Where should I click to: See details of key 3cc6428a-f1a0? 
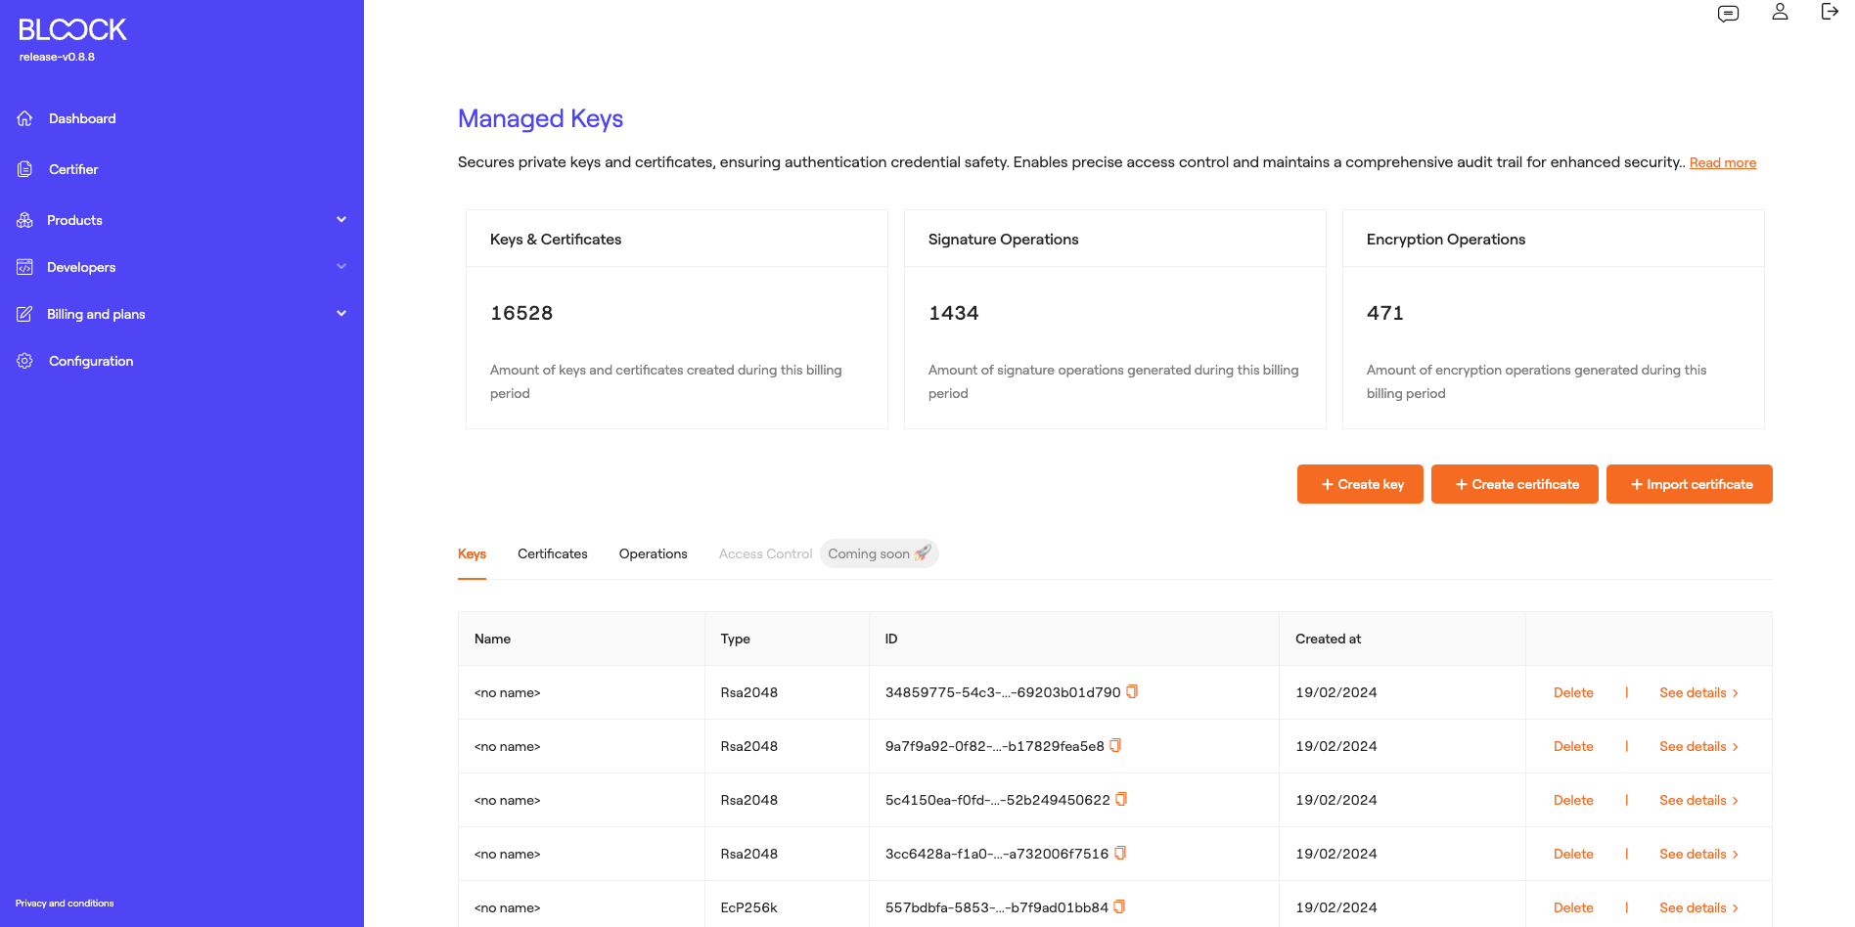point(1699,854)
